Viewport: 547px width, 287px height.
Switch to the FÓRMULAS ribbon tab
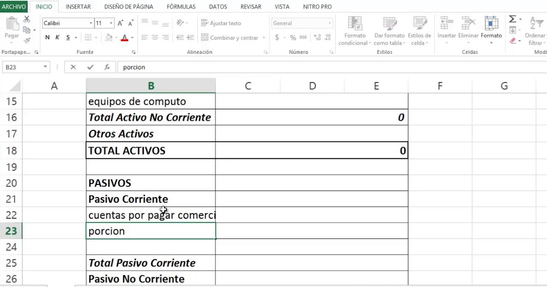point(181,6)
